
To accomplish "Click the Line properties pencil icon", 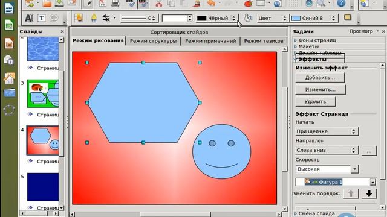I will tap(94, 18).
